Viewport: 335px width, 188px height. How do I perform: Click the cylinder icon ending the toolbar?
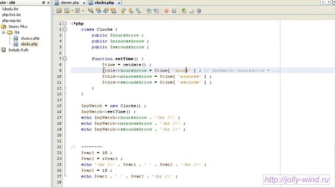click(199, 10)
